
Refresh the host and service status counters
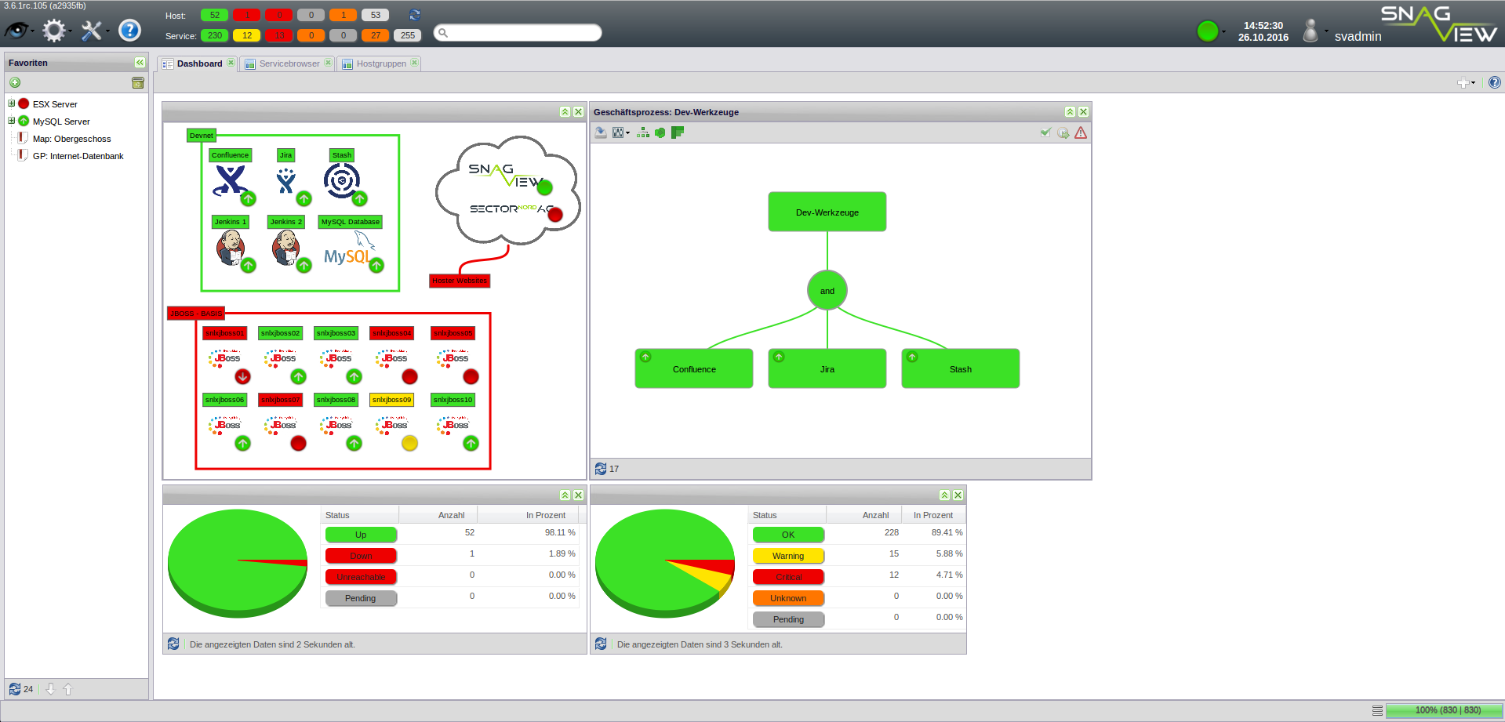(x=415, y=15)
